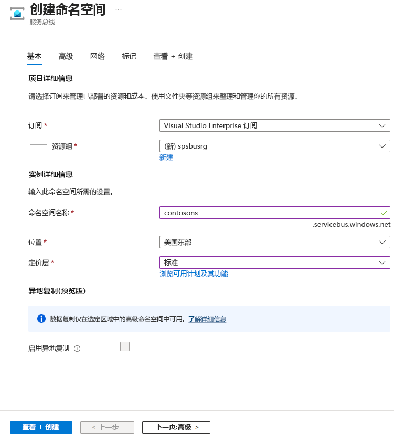Focus the 命名空间名称 input field
This screenshot has width=394, height=442.
tap(274, 213)
